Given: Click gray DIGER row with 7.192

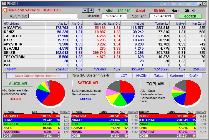Looking at the screenshot, I should (x=32, y=136).
